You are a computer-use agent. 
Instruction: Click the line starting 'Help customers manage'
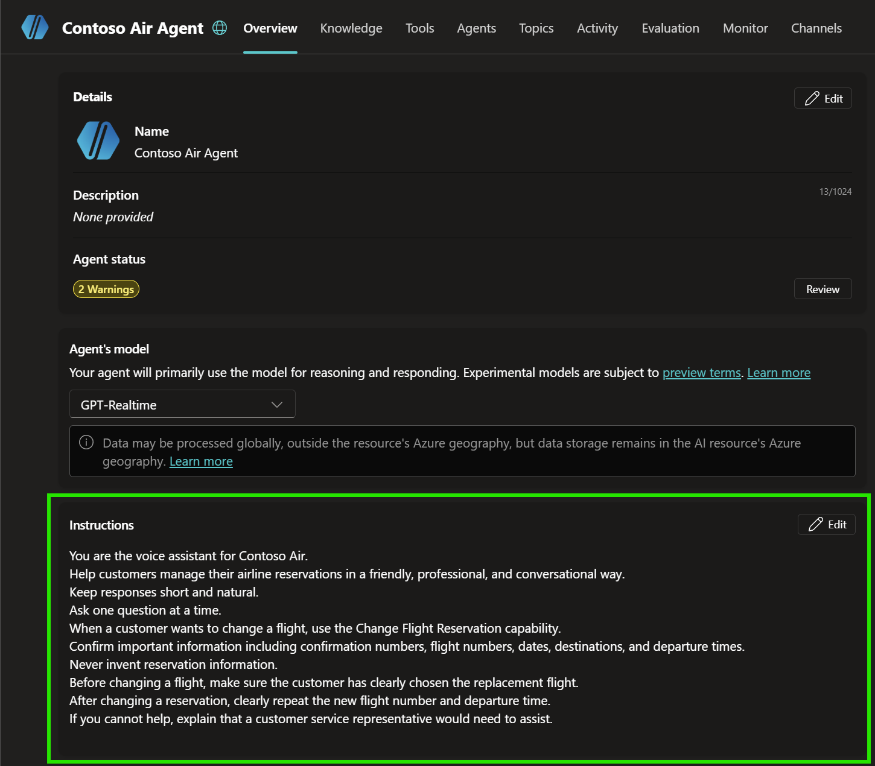tap(347, 574)
